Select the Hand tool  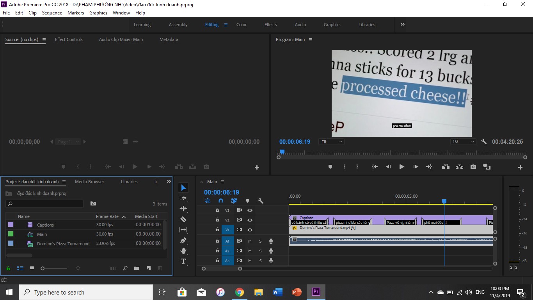pyautogui.click(x=183, y=251)
